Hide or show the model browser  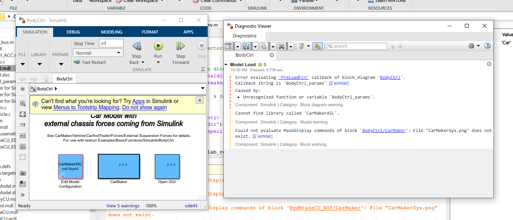23,89
